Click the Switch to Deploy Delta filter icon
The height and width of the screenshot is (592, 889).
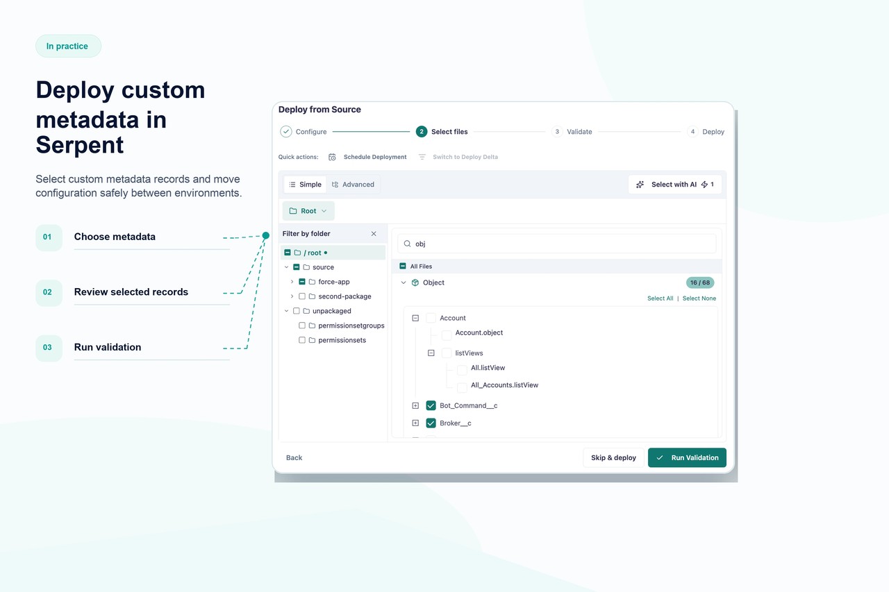click(422, 157)
